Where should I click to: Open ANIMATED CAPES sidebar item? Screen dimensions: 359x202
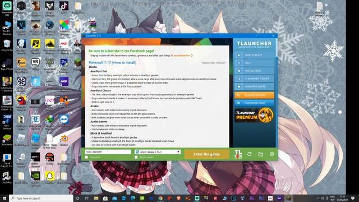tap(254, 86)
